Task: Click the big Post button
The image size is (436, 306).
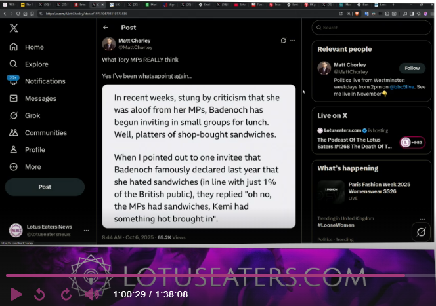Action: pos(45,187)
